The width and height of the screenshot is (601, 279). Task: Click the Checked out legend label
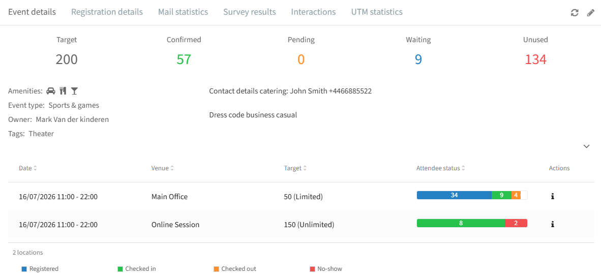click(x=239, y=269)
